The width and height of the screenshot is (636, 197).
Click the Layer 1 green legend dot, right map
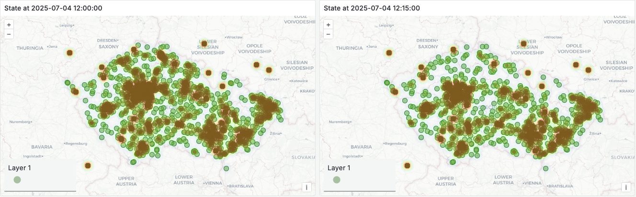[x=337, y=180]
